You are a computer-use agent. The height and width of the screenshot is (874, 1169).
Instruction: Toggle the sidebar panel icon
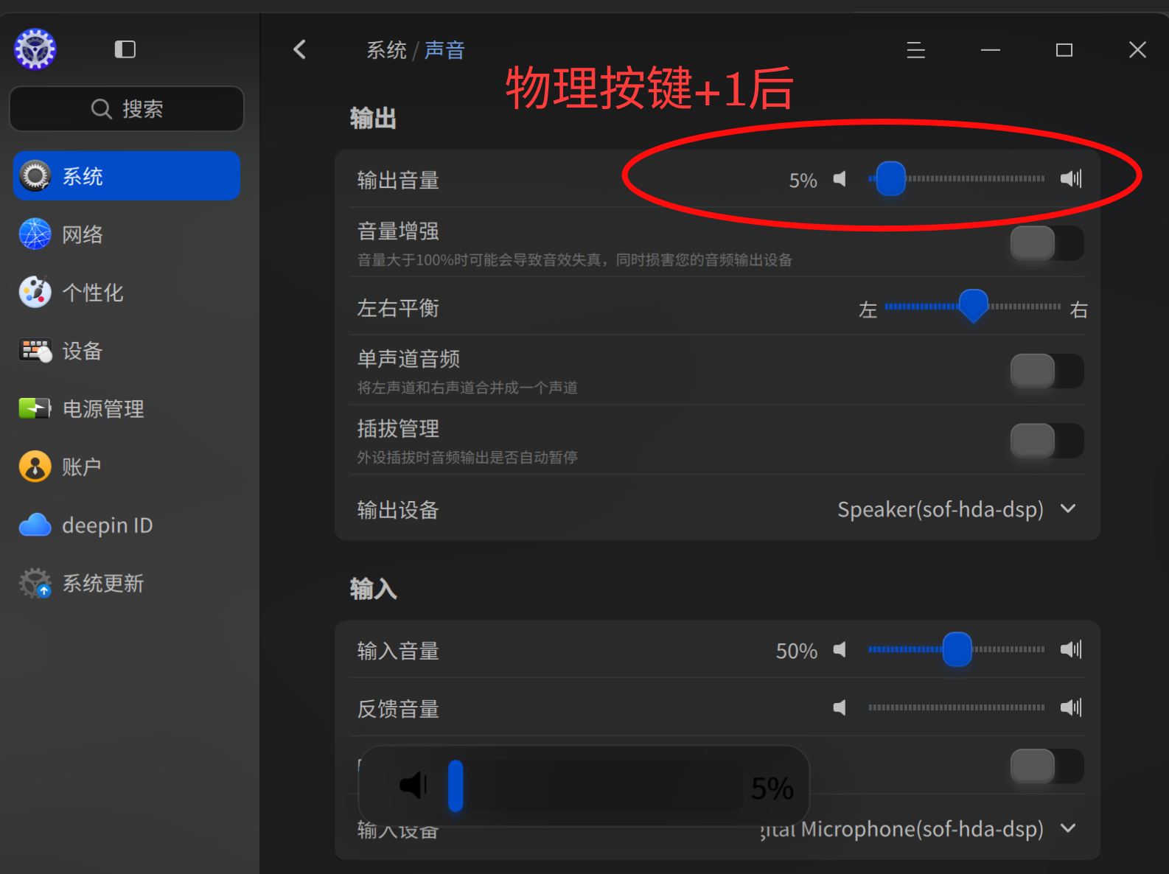tap(125, 49)
